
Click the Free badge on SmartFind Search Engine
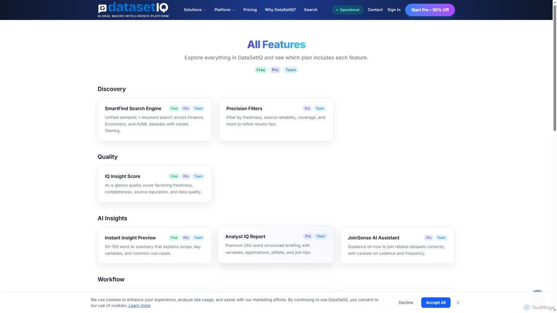click(174, 108)
